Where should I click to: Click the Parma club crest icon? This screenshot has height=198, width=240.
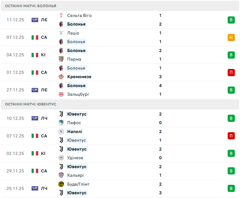(61, 59)
